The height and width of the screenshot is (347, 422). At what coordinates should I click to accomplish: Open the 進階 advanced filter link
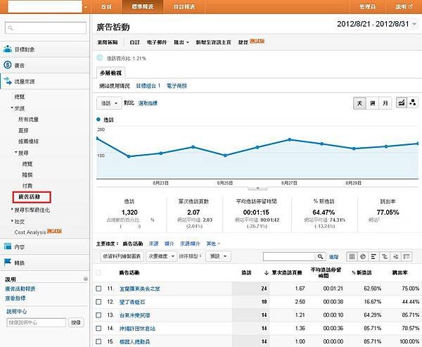pyautogui.click(x=333, y=257)
